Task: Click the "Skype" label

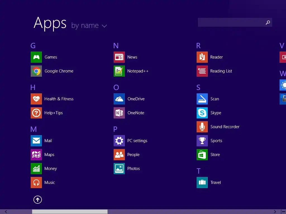Action: (x=216, y=113)
